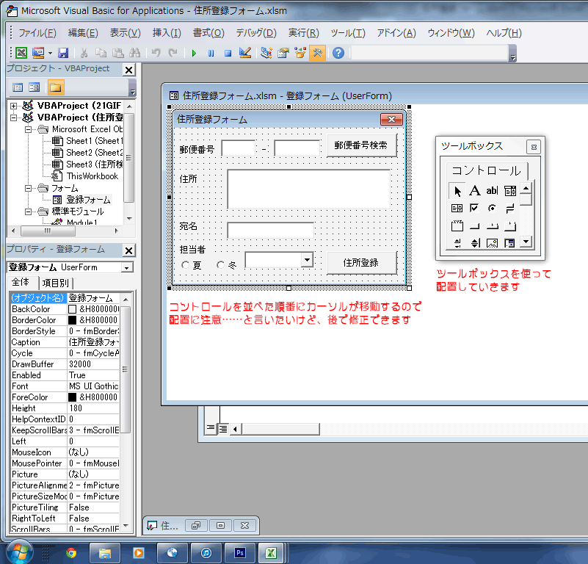588x564 pixels.
Task: Click the 宛名 text box on the form
Action: click(x=270, y=230)
